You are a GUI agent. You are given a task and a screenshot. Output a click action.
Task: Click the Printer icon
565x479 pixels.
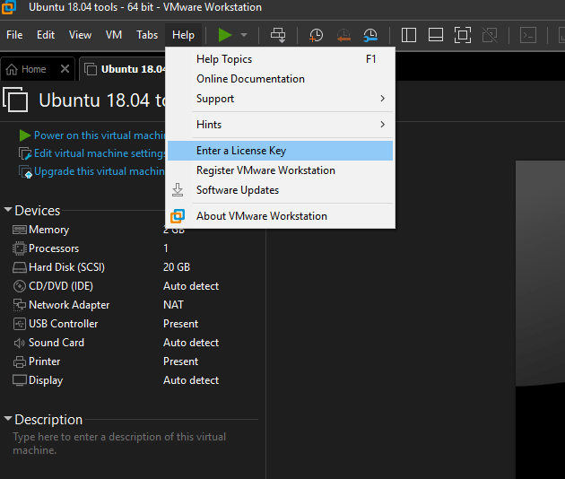[x=20, y=361]
